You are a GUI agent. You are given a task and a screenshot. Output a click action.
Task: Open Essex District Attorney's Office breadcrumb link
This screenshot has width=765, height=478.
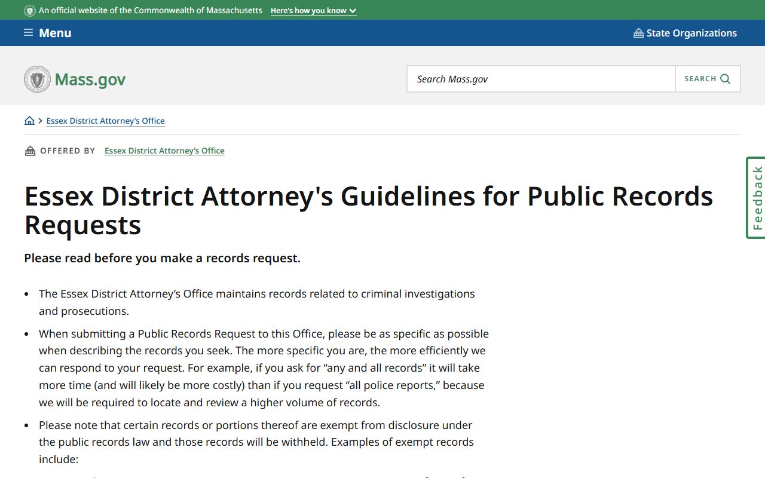coord(105,121)
